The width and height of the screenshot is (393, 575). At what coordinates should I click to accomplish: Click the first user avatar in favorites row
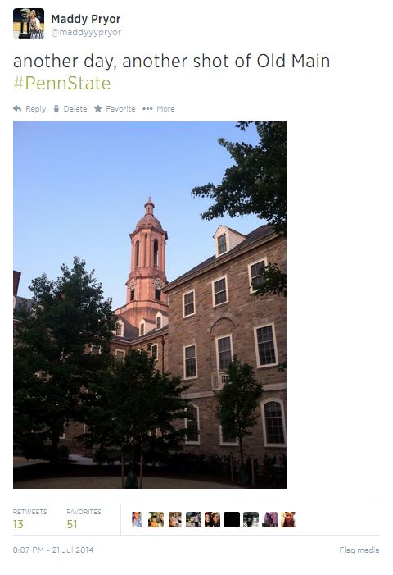(137, 519)
